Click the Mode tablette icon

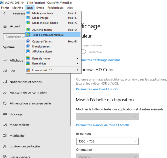pyautogui.click(x=5, y=125)
